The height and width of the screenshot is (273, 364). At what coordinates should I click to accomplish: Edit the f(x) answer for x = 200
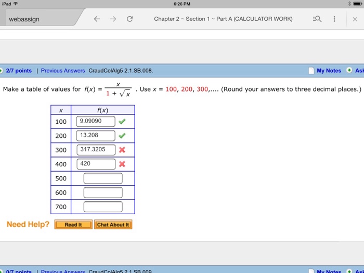pos(96,136)
